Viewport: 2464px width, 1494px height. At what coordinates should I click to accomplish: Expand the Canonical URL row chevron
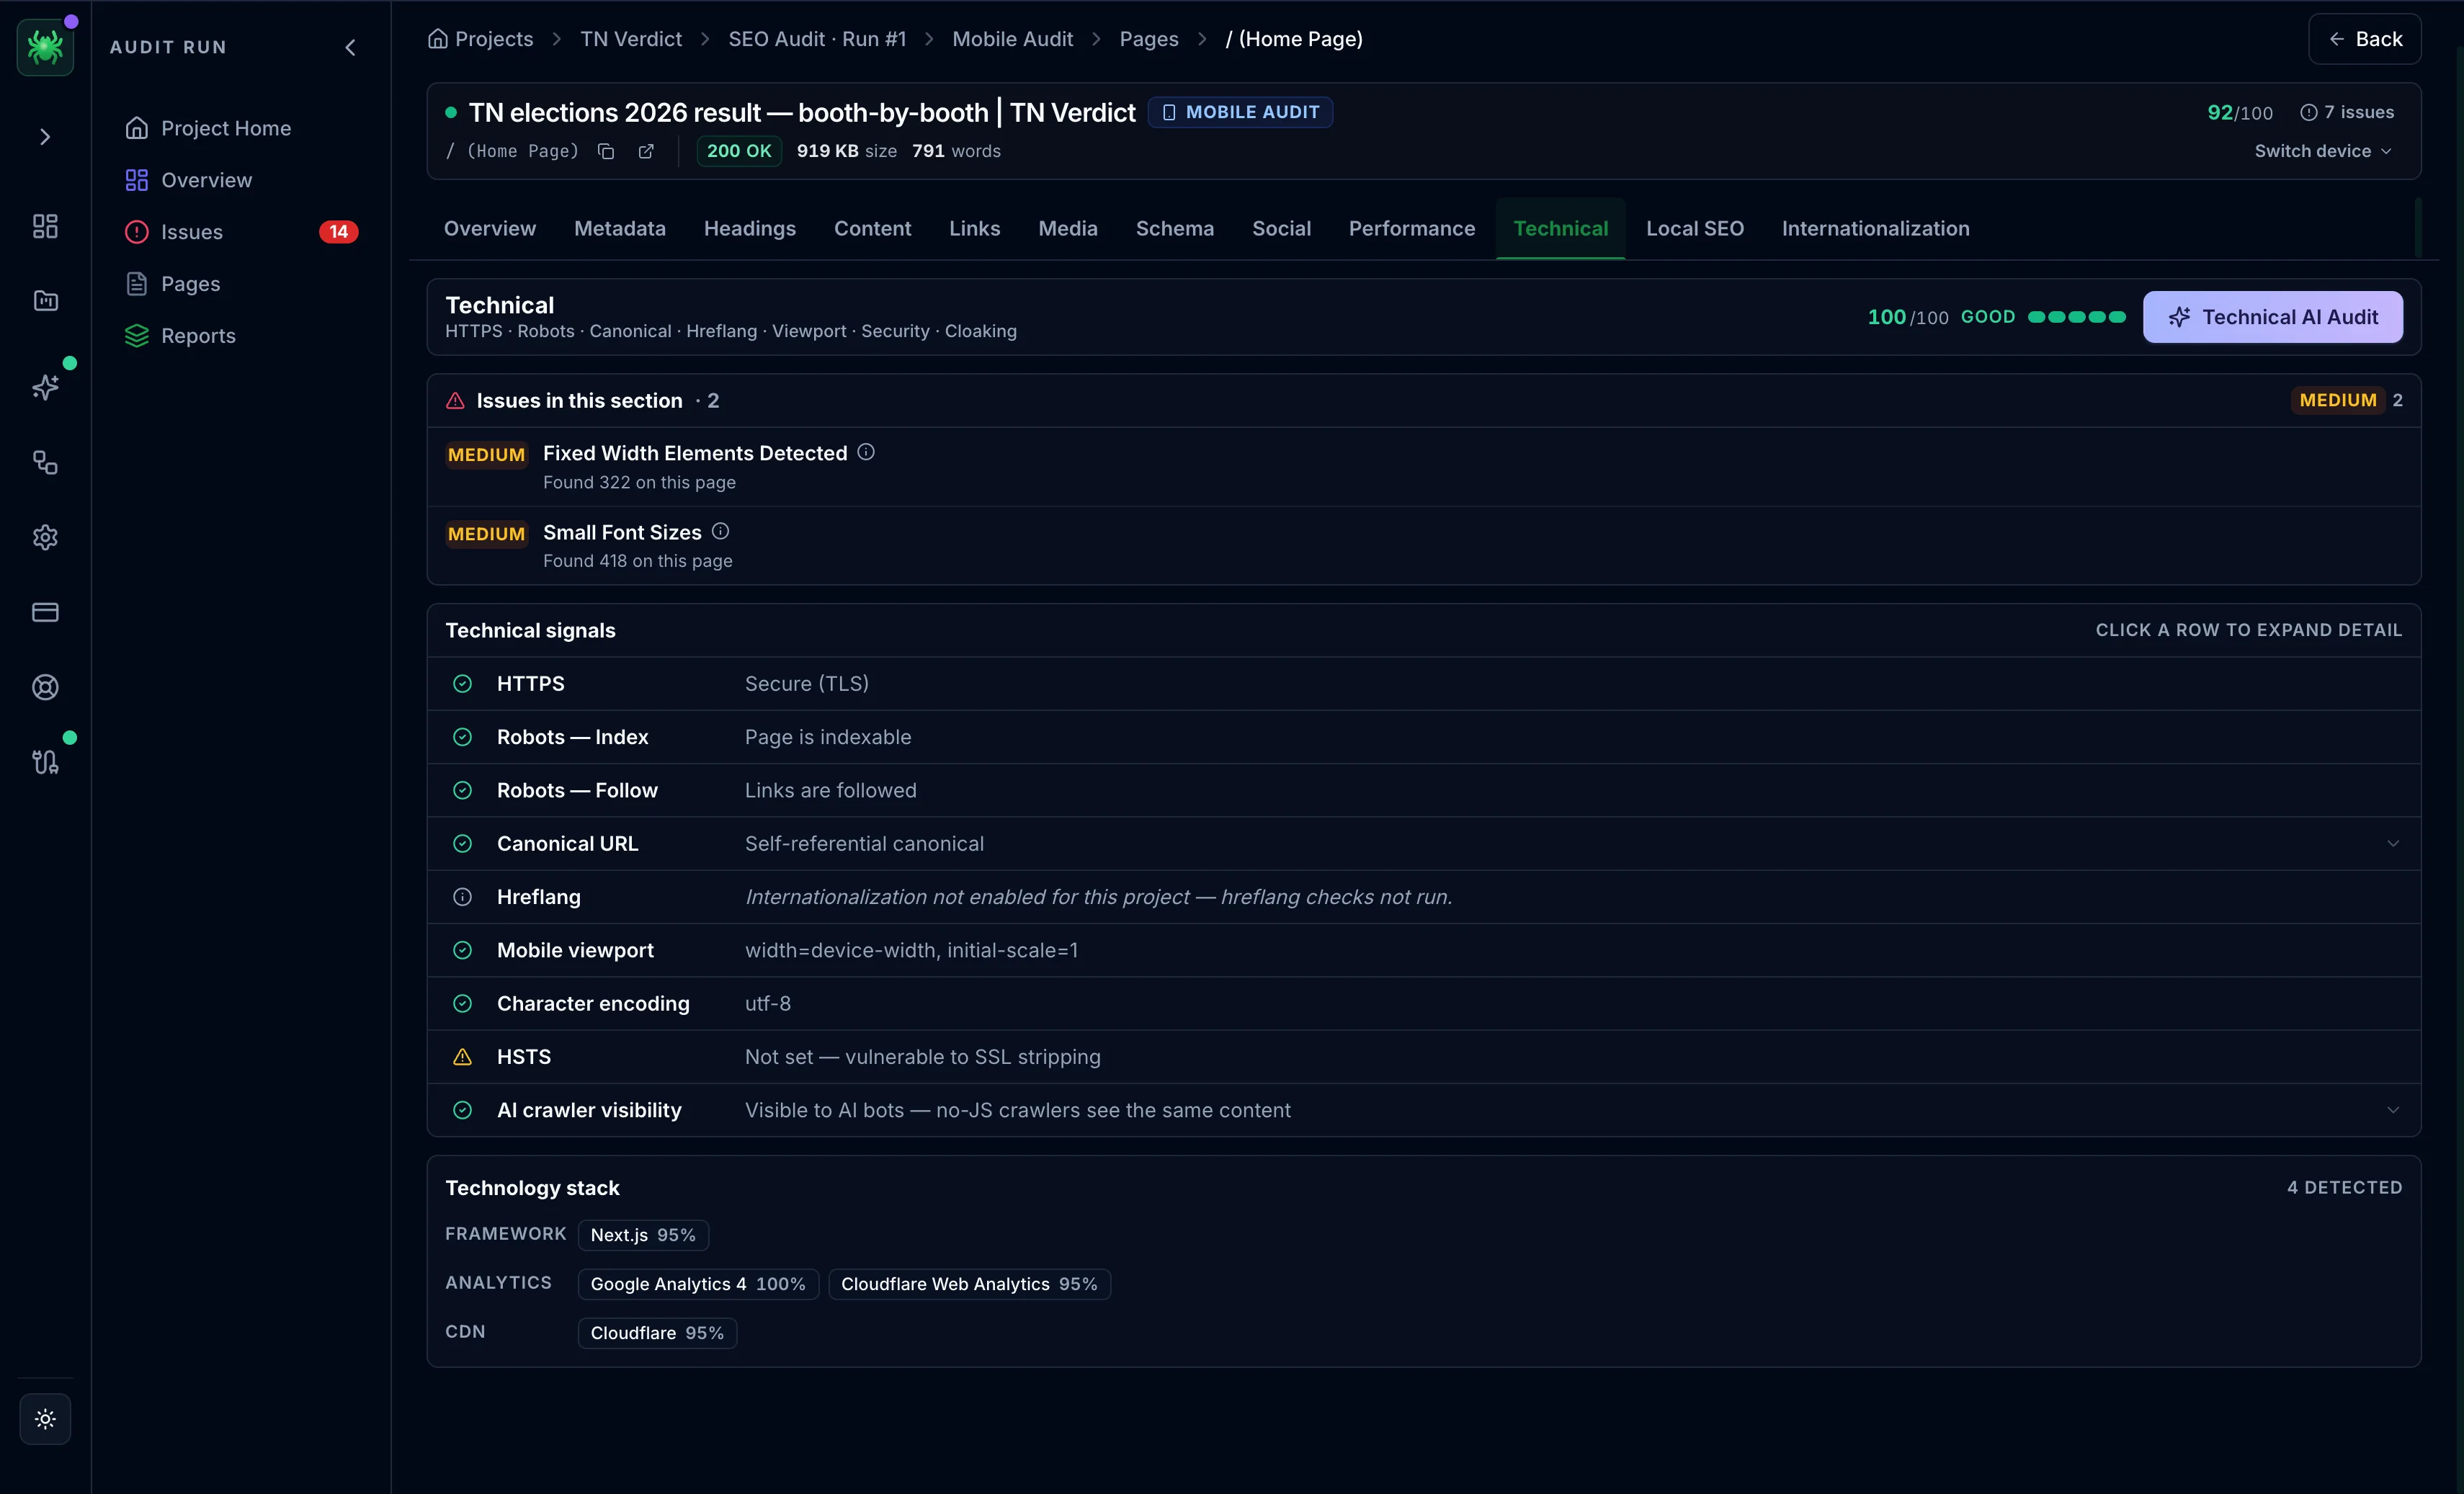pos(2392,843)
